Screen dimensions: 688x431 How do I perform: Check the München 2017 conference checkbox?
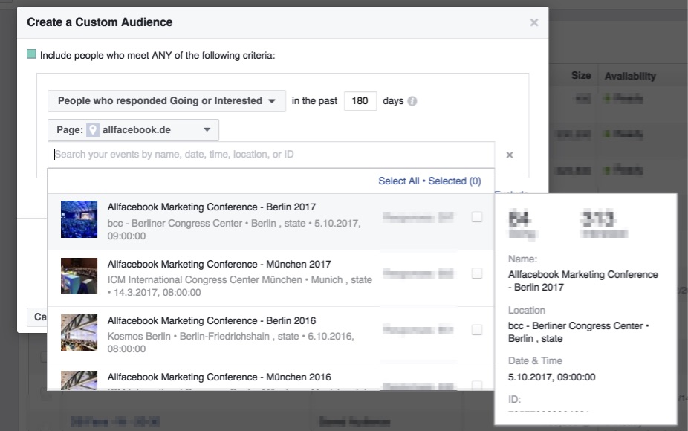476,273
